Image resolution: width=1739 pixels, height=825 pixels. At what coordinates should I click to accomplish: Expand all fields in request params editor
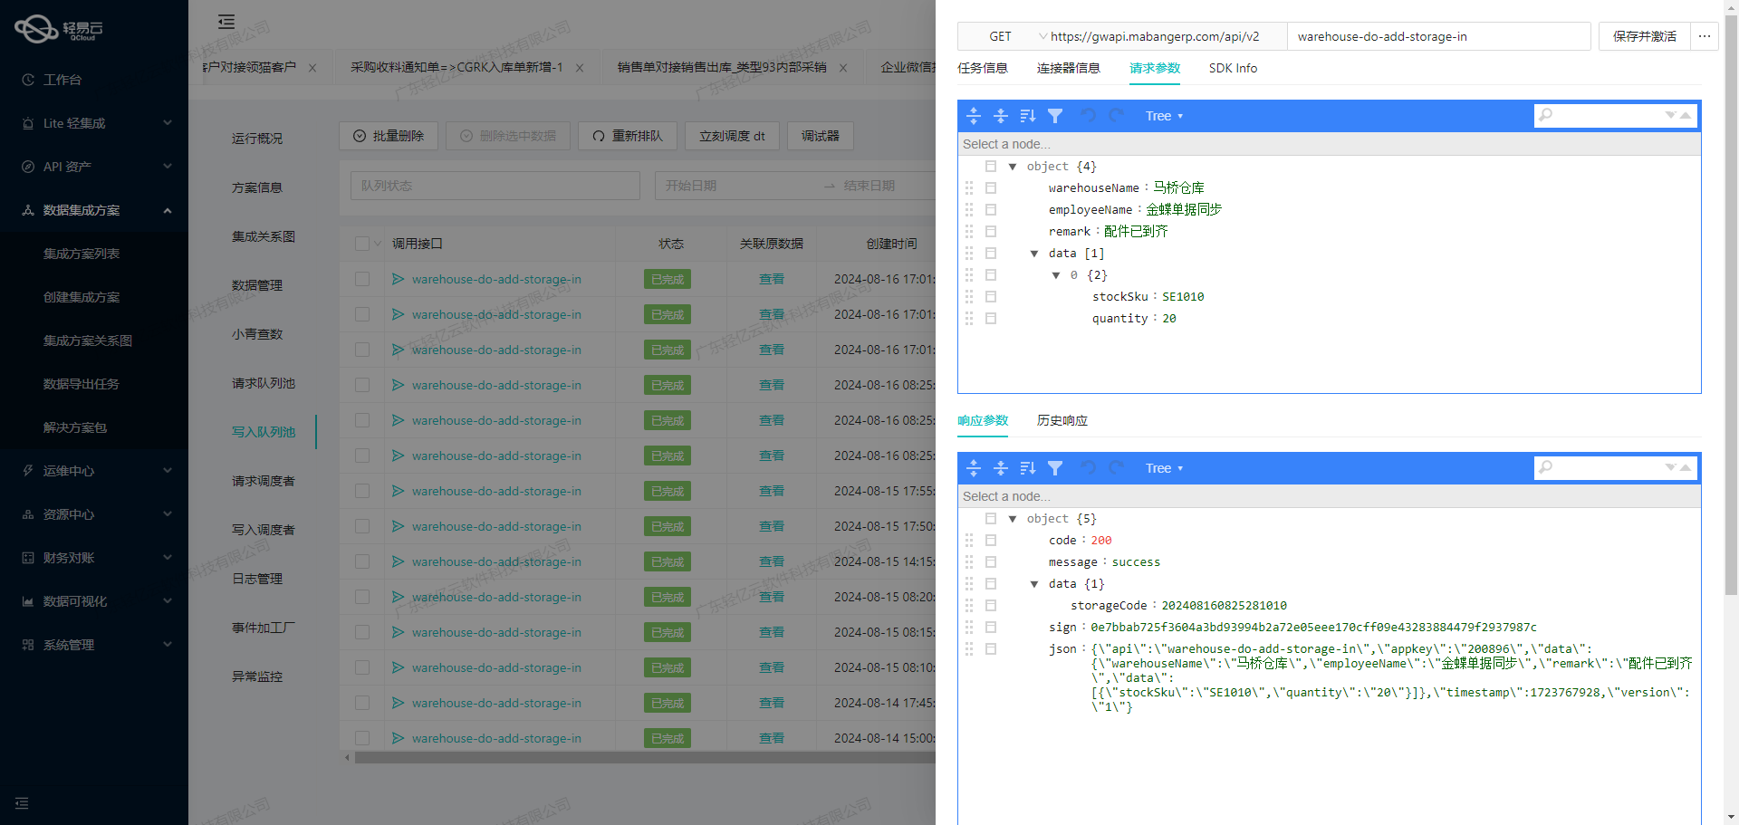pos(974,116)
